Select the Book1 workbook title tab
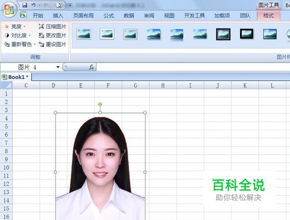290x220 pixels. tap(16, 77)
